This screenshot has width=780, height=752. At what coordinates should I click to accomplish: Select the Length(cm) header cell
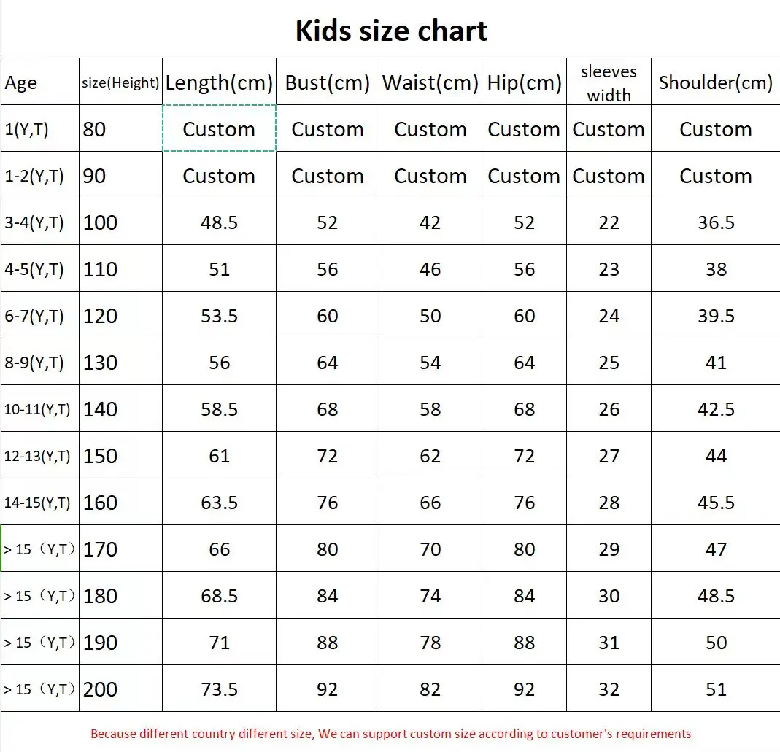(x=219, y=82)
